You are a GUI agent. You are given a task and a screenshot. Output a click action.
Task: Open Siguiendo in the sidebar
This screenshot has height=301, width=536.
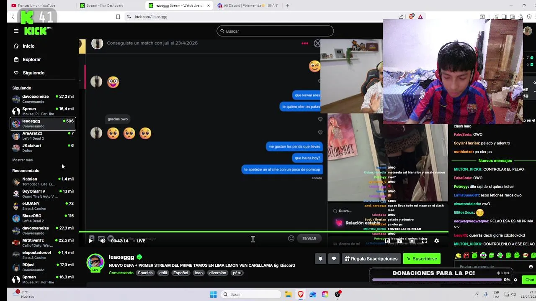tap(33, 73)
